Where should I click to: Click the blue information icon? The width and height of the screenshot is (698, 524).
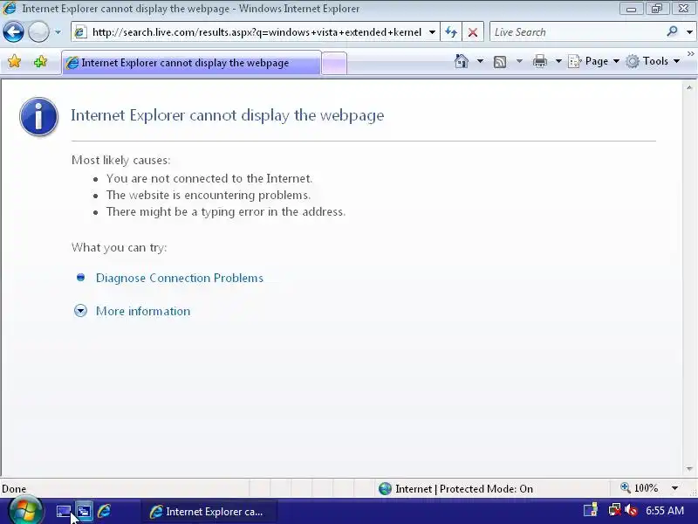point(38,116)
